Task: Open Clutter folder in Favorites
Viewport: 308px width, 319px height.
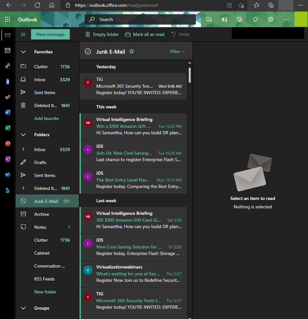Action: click(x=47, y=67)
